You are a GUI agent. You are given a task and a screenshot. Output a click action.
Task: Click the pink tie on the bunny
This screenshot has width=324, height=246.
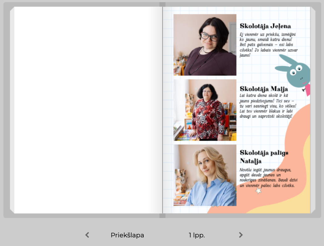tap(308, 90)
